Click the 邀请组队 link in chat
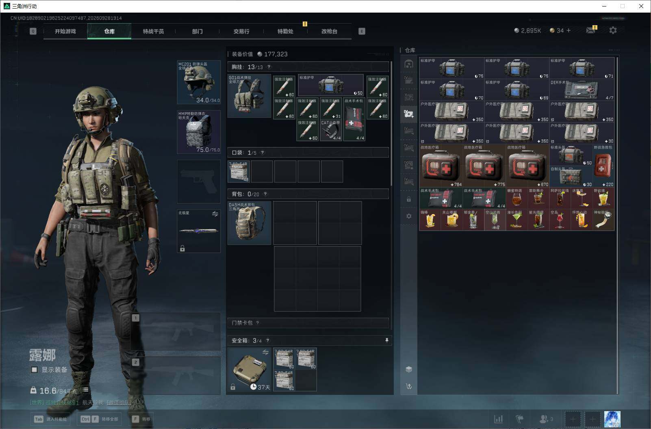 [119, 403]
